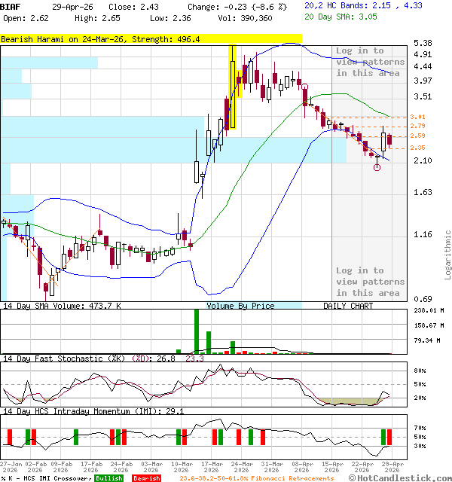The image size is (452, 482).
Task: Click the 'DAILY CHART' label
Action: [x=348, y=306]
